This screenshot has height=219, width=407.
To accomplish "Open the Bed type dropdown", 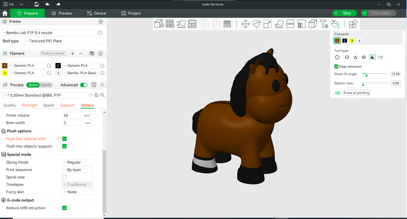I will pos(64,41).
